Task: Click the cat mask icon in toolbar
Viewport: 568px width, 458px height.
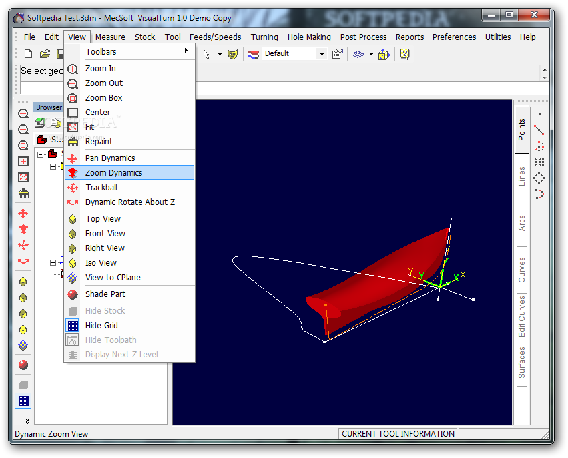Action: [232, 55]
